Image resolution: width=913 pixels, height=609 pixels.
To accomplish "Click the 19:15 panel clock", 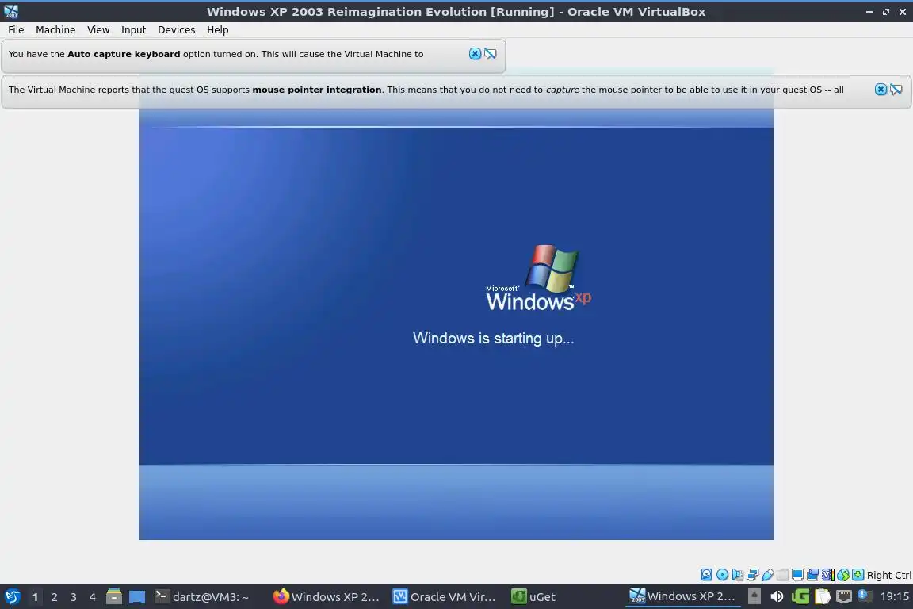I will tap(894, 596).
